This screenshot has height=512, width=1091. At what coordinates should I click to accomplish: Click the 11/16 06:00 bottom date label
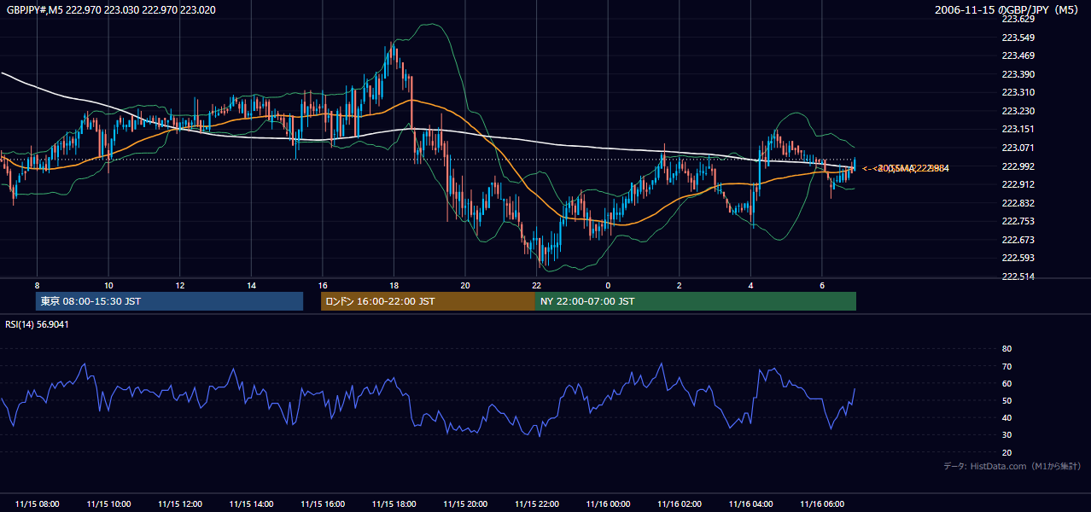822,504
